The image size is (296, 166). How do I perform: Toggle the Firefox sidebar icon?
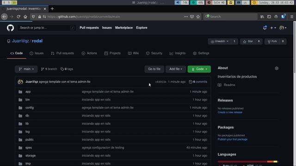click(269, 17)
